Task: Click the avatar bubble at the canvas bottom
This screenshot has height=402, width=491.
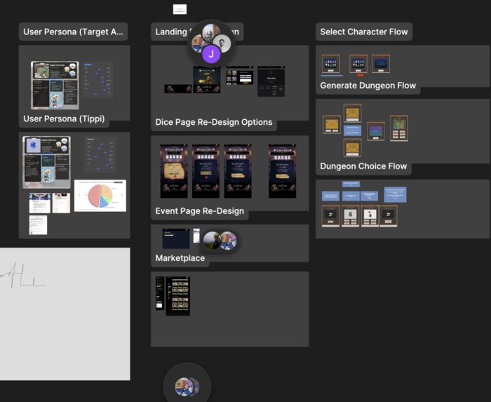Action: tap(187, 387)
